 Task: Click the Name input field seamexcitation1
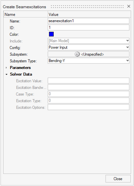click(89, 21)
